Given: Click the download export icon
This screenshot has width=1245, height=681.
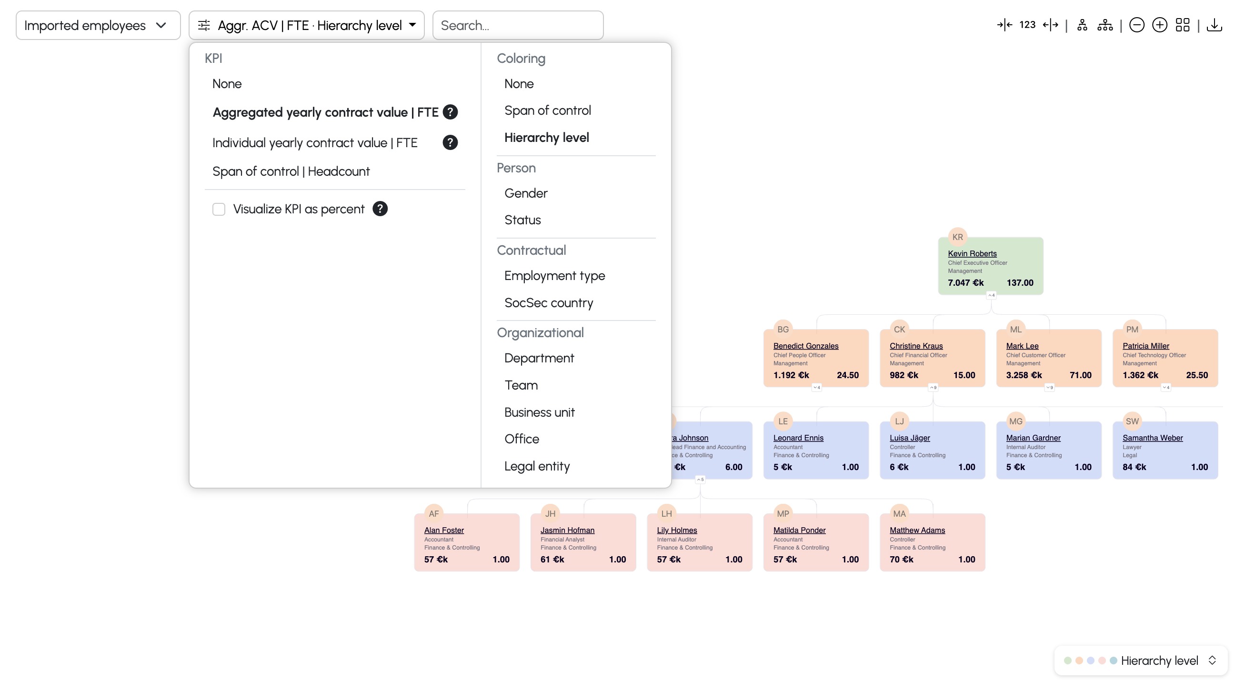Looking at the screenshot, I should tap(1214, 25).
